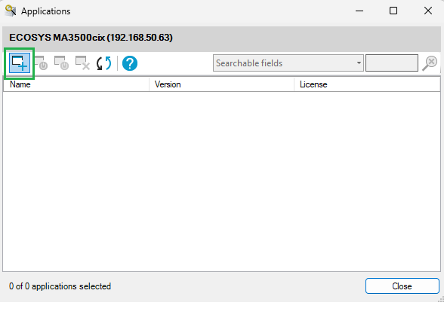Sort by the Name column header
This screenshot has width=444, height=327.
click(x=76, y=84)
